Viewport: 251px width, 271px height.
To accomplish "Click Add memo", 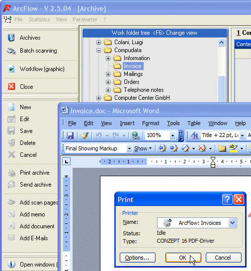I will click(x=32, y=214).
